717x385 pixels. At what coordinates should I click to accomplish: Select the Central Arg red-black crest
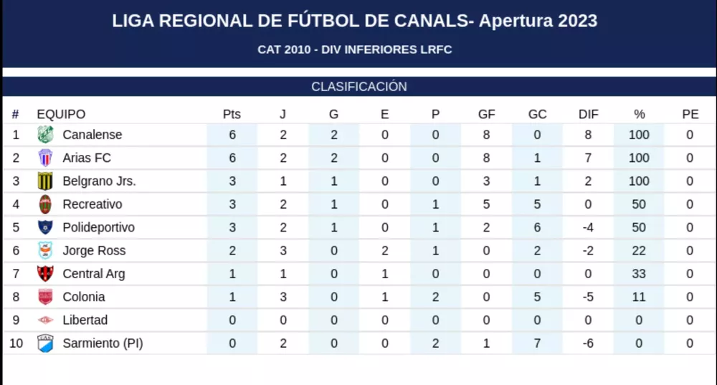point(45,274)
